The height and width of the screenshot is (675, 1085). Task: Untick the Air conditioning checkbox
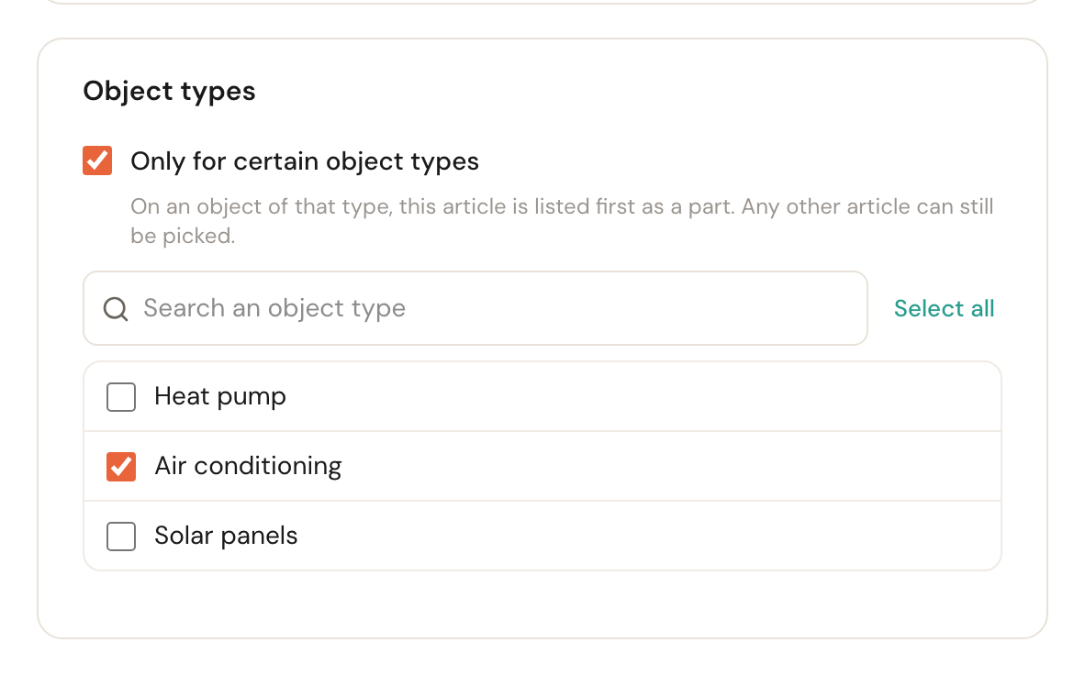pos(121,466)
